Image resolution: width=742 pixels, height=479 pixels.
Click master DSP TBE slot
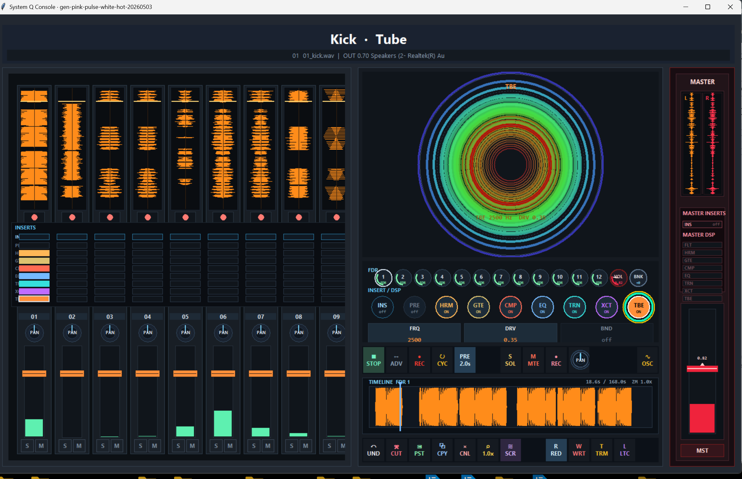(x=702, y=298)
